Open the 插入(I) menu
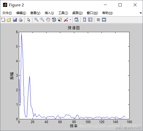The image size is (143, 131). (49, 13)
